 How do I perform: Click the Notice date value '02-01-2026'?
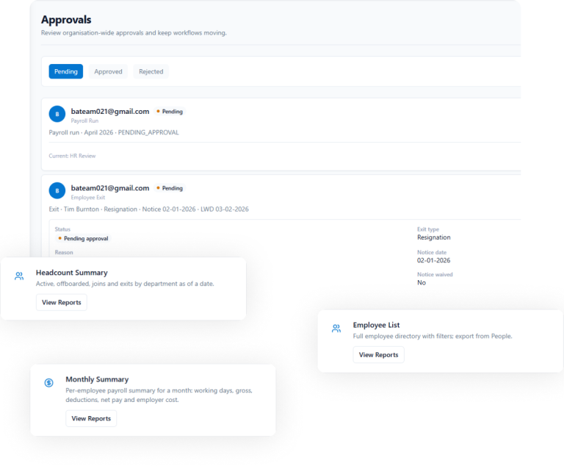(x=433, y=260)
